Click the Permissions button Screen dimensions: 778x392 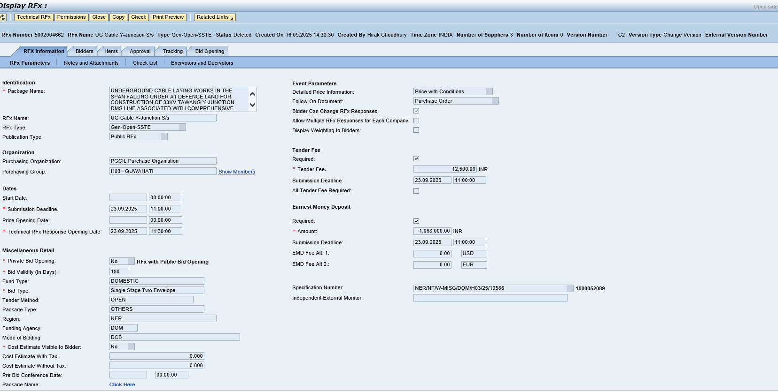point(71,17)
